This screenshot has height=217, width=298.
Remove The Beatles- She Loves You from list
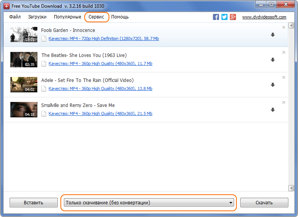pyautogui.click(x=284, y=52)
